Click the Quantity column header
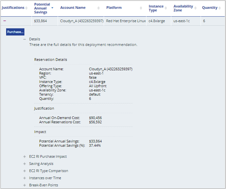The height and width of the screenshot is (189, 226). pos(210,7)
